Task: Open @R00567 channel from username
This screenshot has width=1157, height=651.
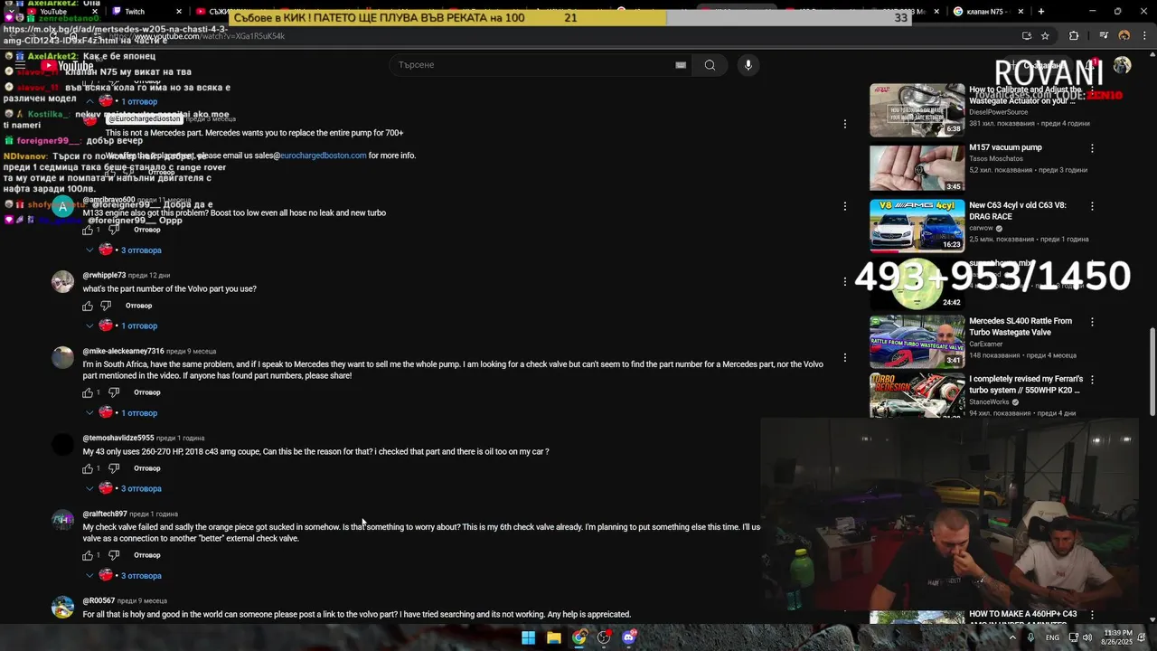Action: 99,600
